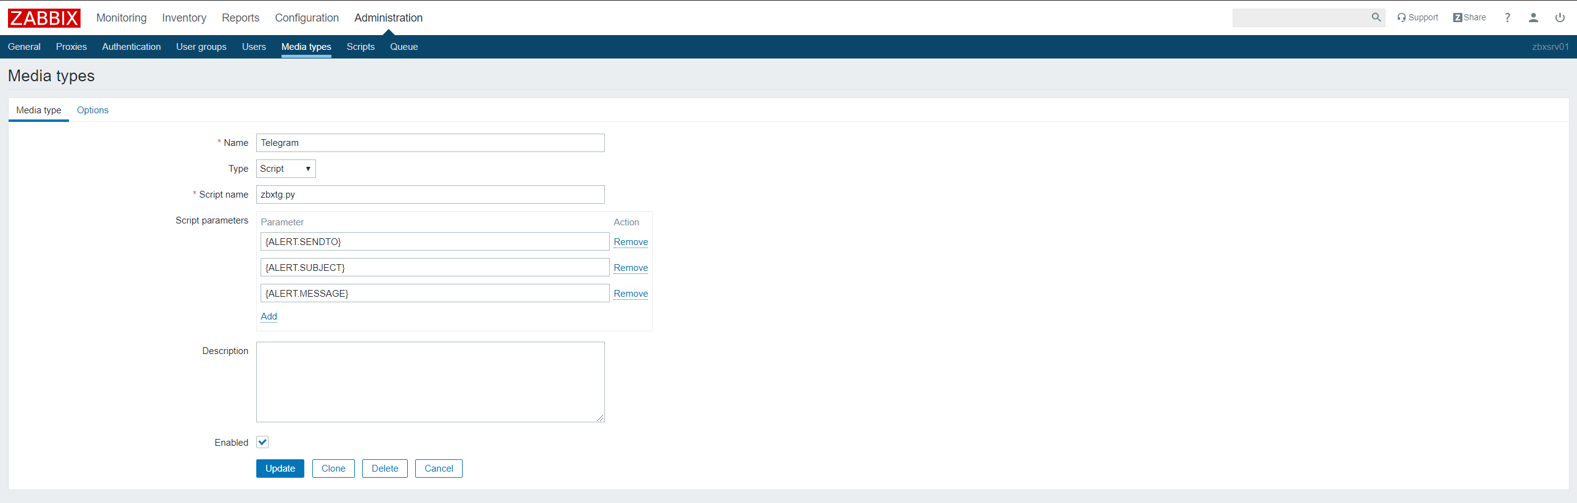The height and width of the screenshot is (503, 1577).
Task: Click the Script name input field
Action: tap(430, 195)
